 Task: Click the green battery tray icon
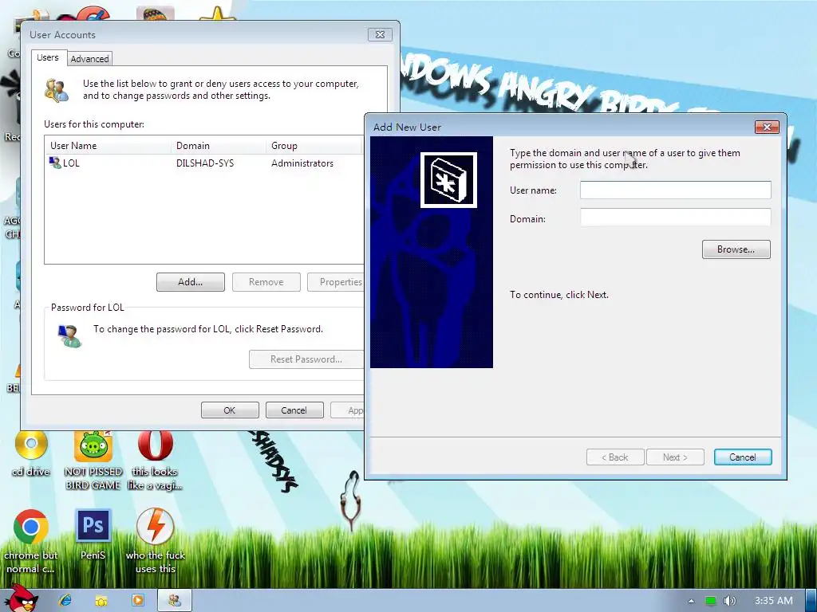click(710, 601)
